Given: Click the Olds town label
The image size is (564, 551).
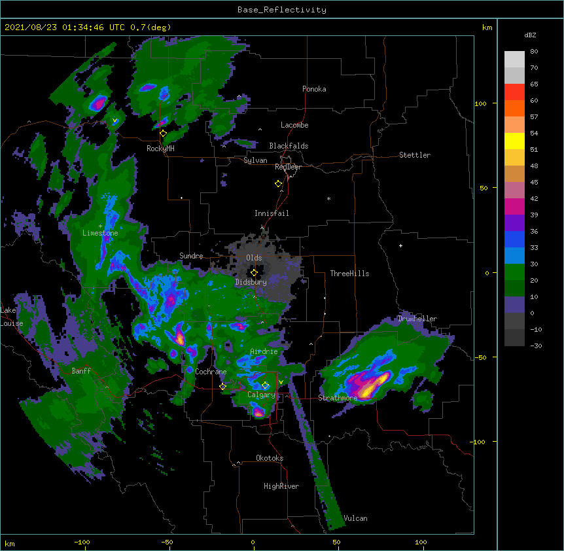Looking at the screenshot, I should click(x=254, y=258).
